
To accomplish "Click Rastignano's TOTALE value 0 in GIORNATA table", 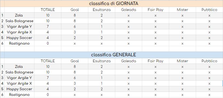I will (x=48, y=43).
